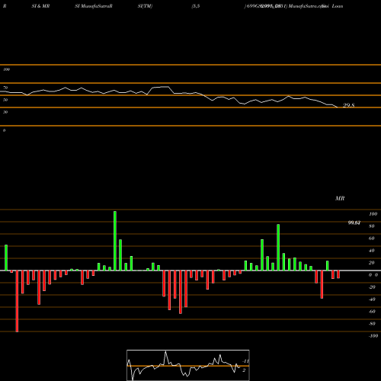Click the "SI(TM)" header label
This screenshot has height=381, width=381.
tap(145, 6)
